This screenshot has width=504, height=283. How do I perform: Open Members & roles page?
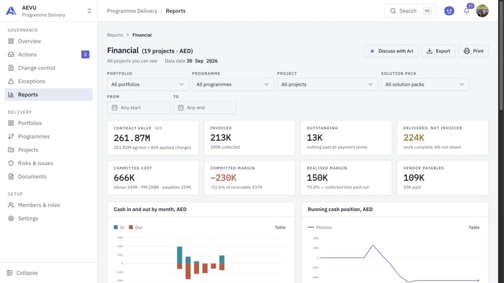point(49,205)
